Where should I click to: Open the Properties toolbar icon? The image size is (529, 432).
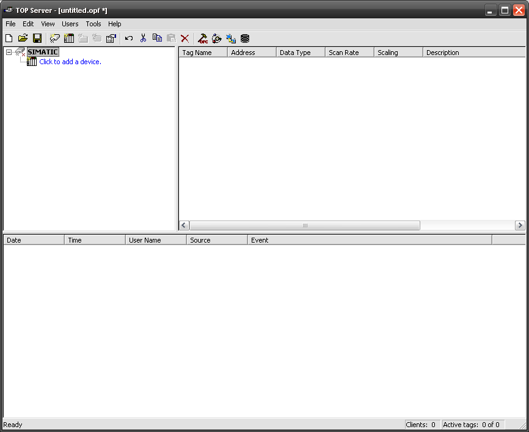[111, 38]
